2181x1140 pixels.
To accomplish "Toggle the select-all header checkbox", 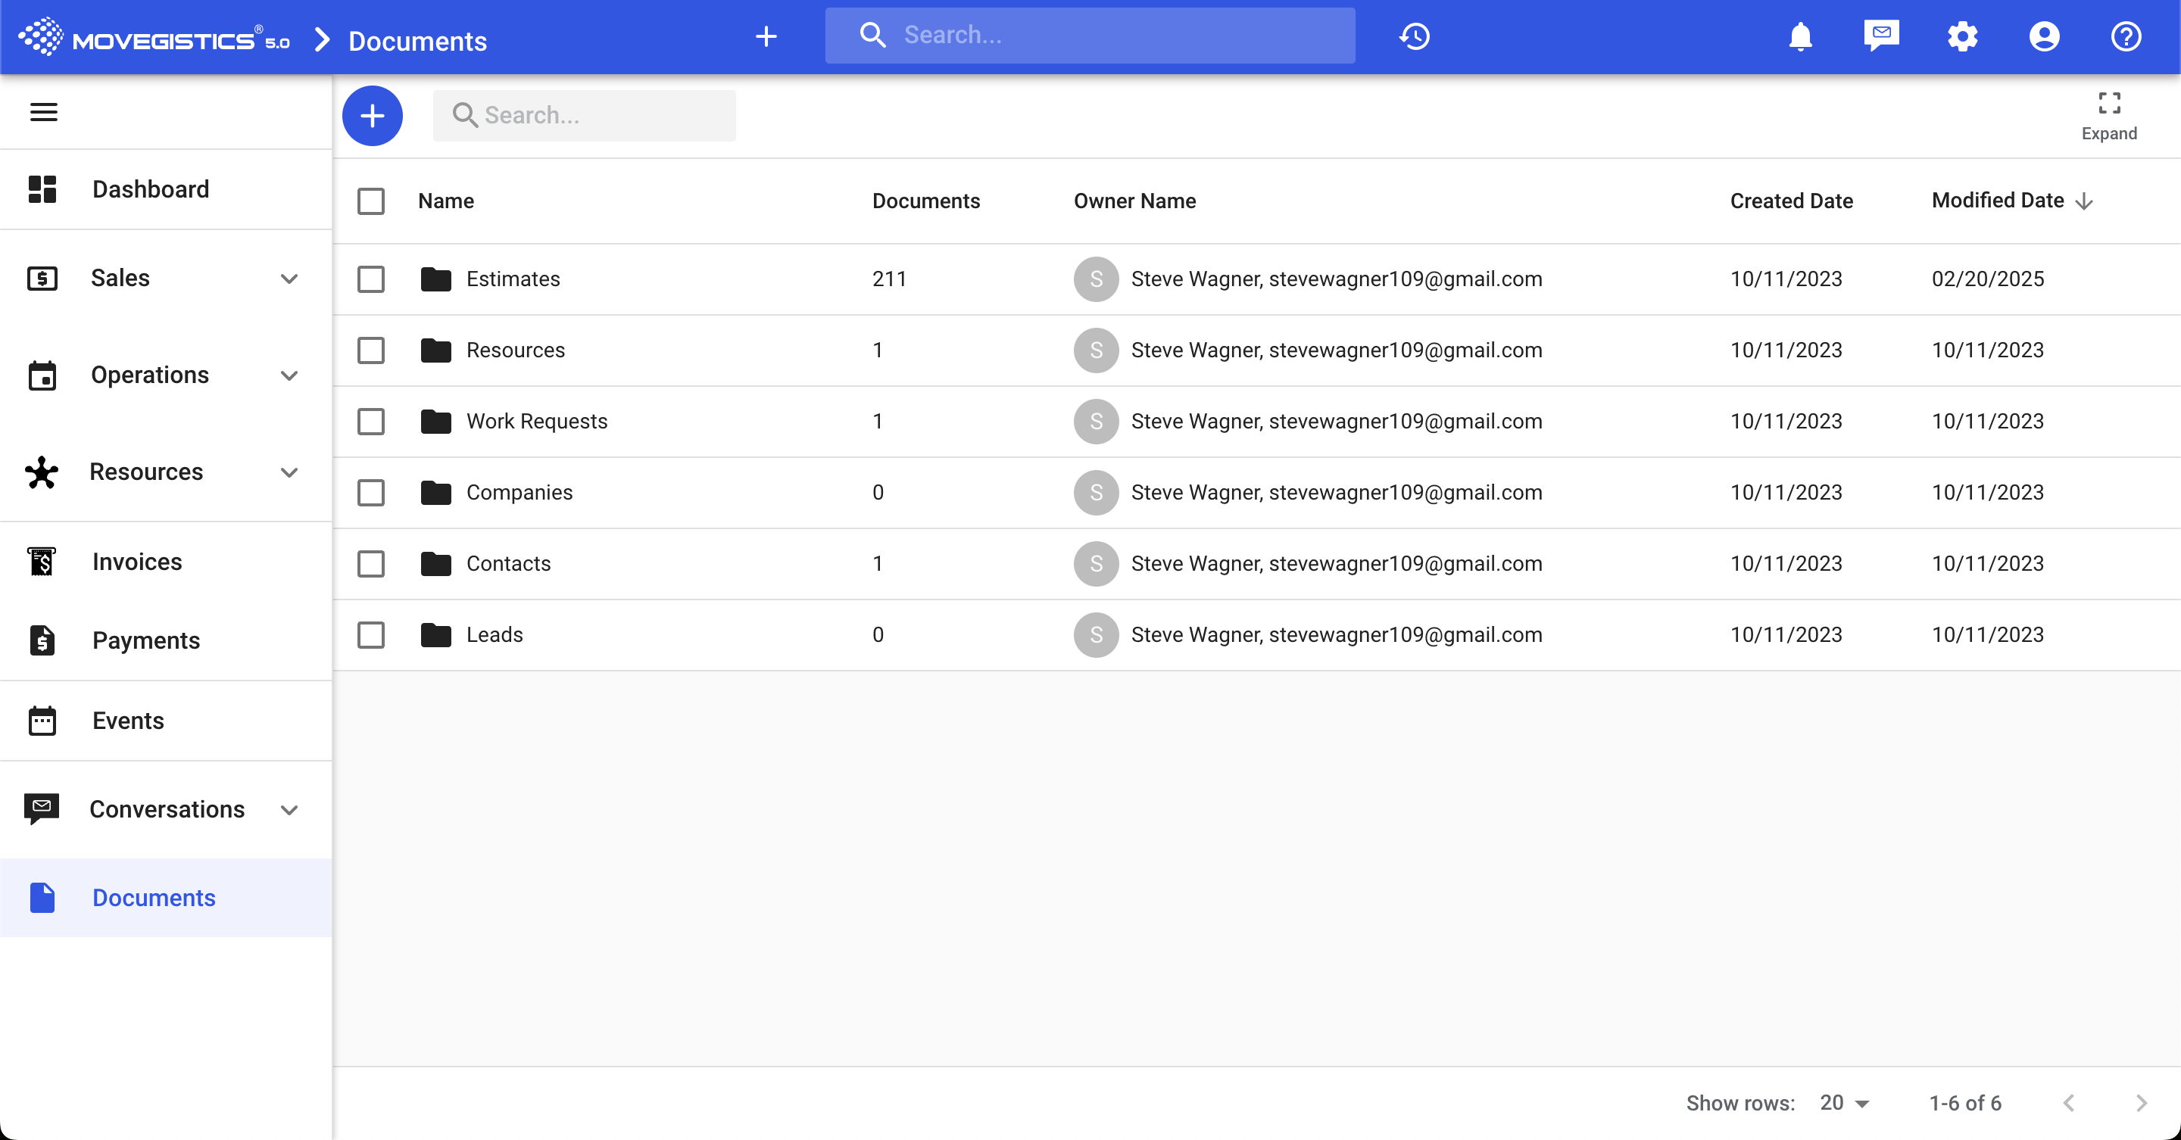I will [x=371, y=201].
